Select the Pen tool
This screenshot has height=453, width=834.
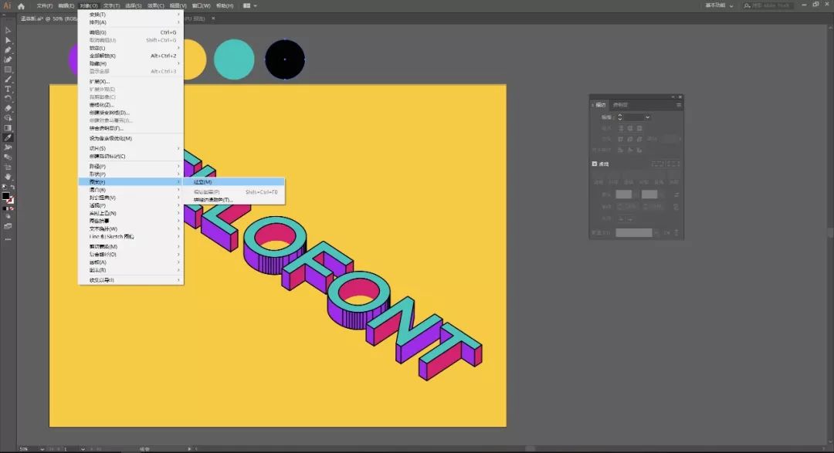pyautogui.click(x=8, y=50)
